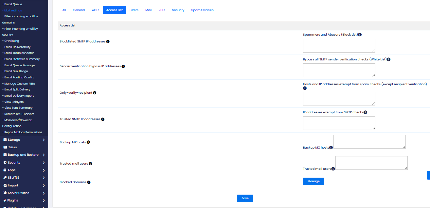Click the Storage sidebar icon
Viewport: 430px width, 208px height.
5,140
